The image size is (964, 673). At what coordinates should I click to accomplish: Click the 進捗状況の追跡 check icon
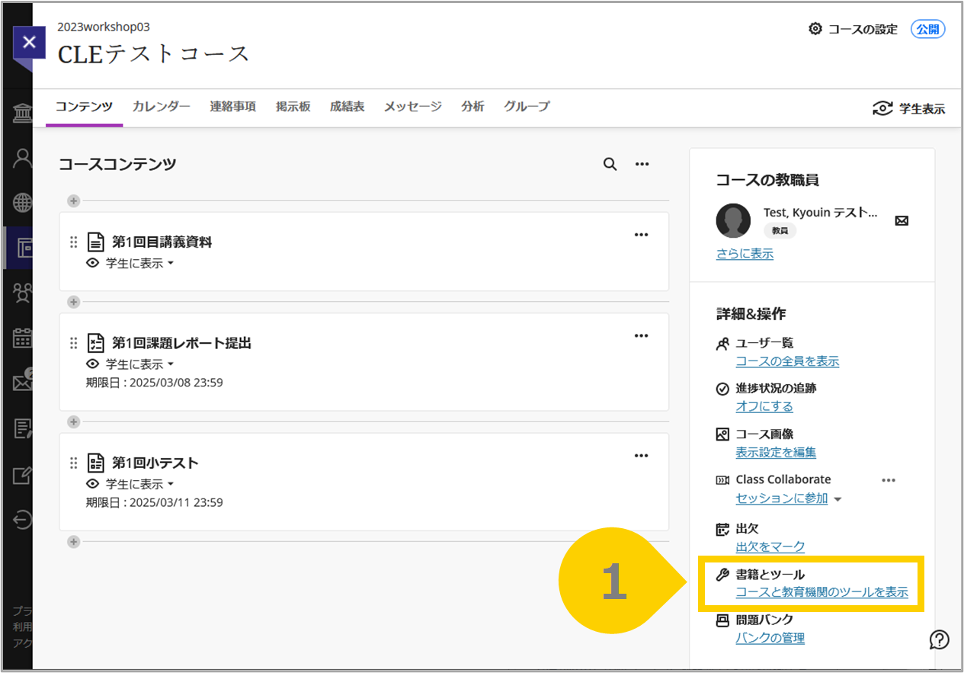click(x=722, y=389)
